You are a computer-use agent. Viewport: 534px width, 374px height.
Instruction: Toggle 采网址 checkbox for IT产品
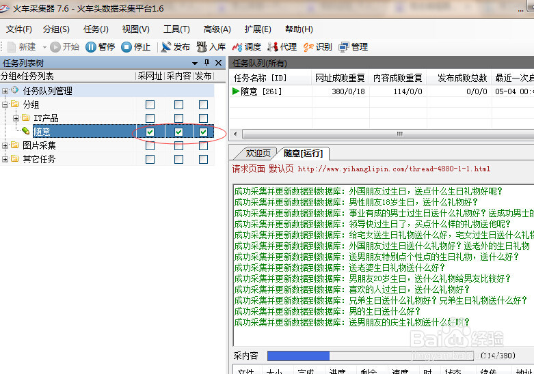(x=150, y=118)
